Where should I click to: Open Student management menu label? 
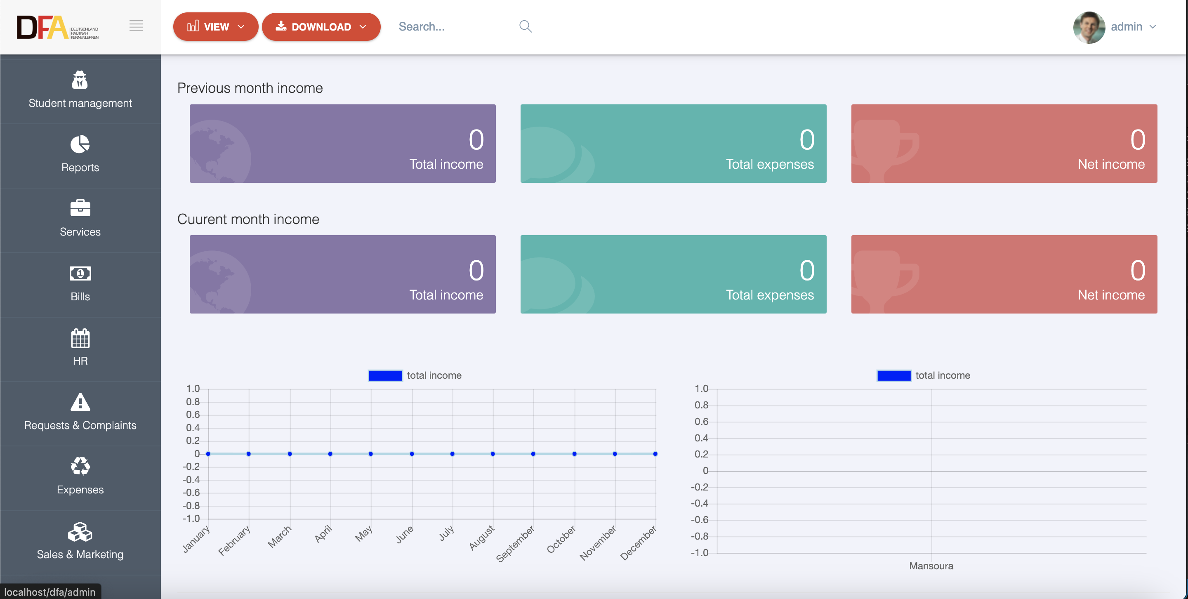tap(80, 103)
